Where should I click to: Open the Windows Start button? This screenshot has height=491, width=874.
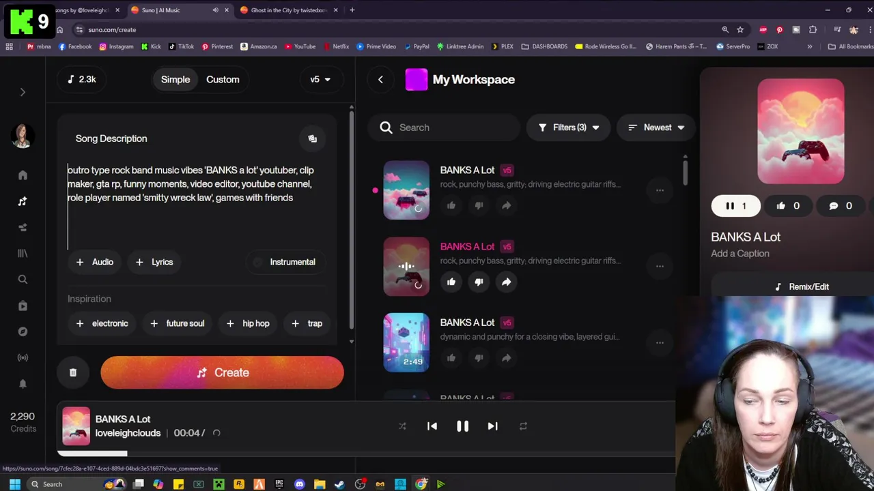coord(14,484)
